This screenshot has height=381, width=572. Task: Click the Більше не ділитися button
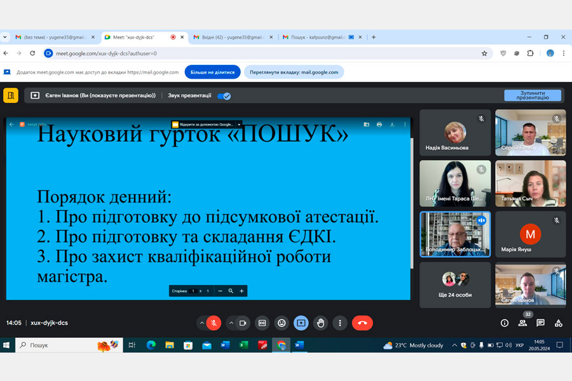pos(213,72)
